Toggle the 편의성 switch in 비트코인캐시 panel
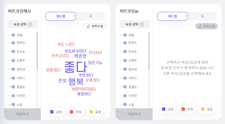225x124 pixels. (x=12, y=69)
